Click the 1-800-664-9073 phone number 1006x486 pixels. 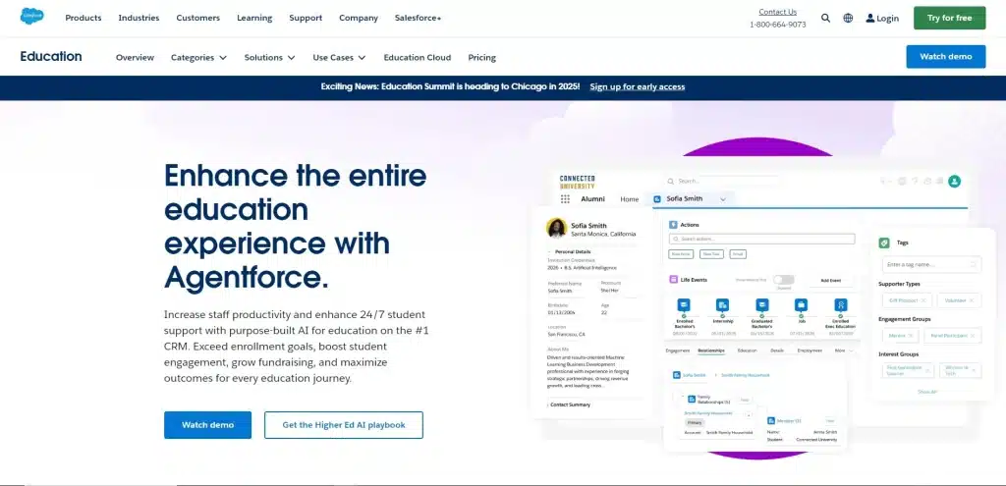pos(778,25)
